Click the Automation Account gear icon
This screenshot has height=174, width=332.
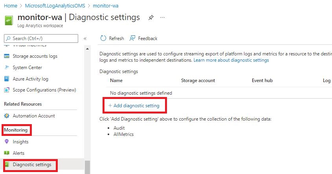(7, 116)
